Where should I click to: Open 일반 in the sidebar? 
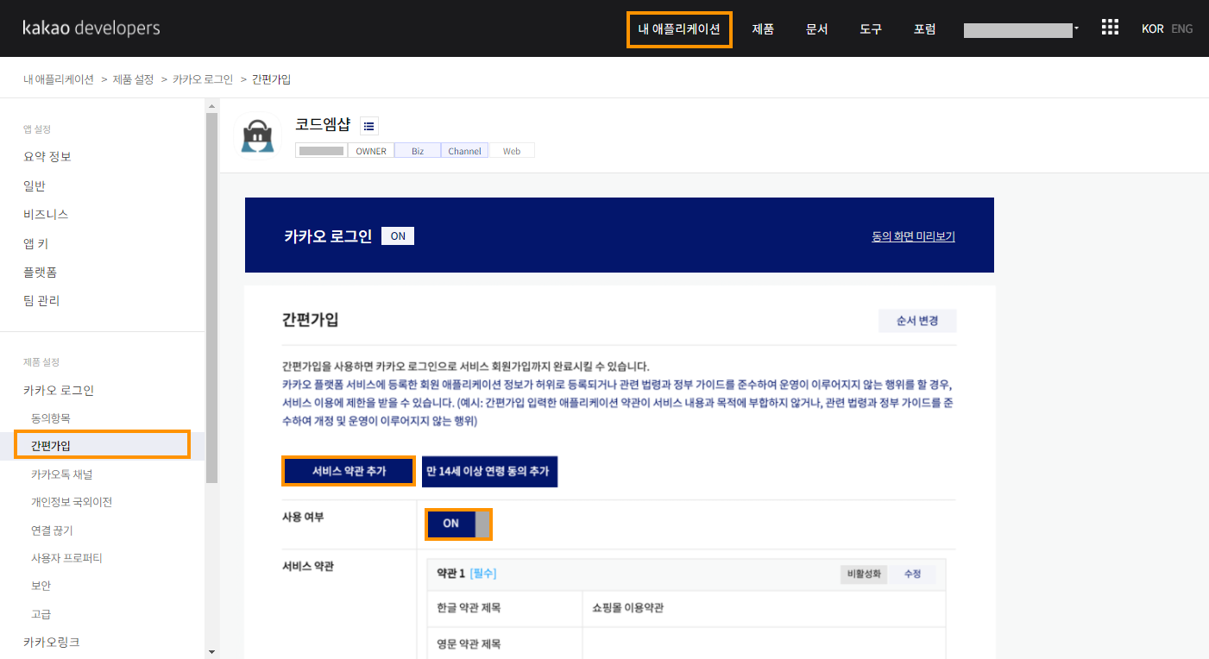(x=35, y=185)
